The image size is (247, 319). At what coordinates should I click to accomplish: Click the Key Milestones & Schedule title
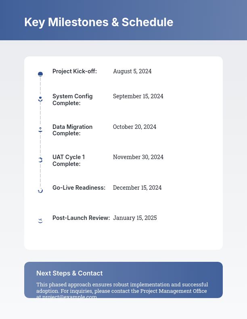tap(99, 22)
